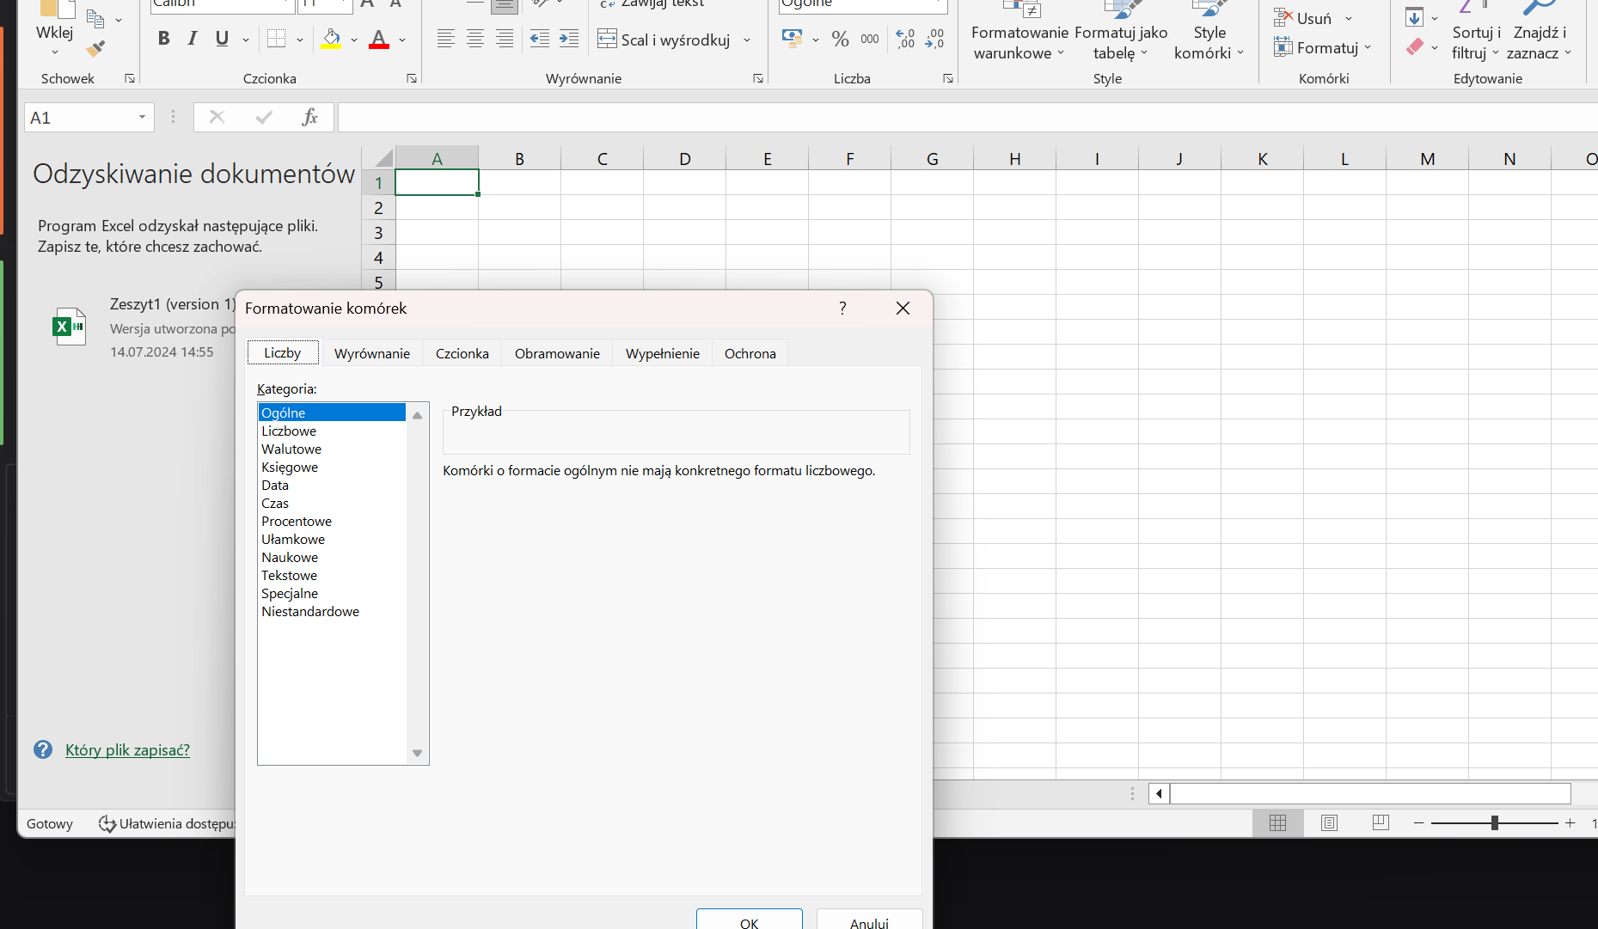Click the insert function fx icon

click(309, 118)
